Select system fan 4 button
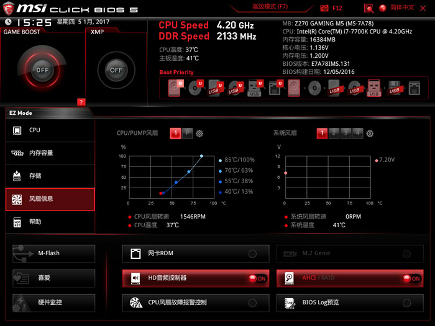This screenshot has width=435, height=326. click(x=357, y=134)
